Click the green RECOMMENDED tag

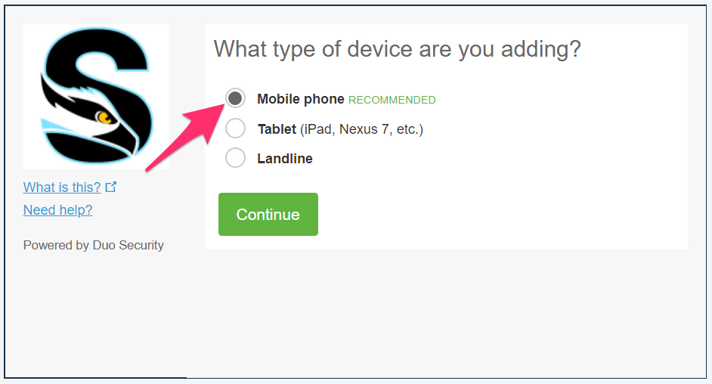pos(392,100)
